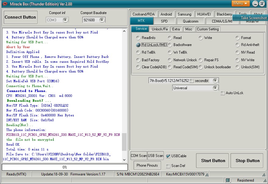Viewport: 268px width, 184px height.
Task: Click the status bar icon left of Registered
Action: (x=228, y=180)
